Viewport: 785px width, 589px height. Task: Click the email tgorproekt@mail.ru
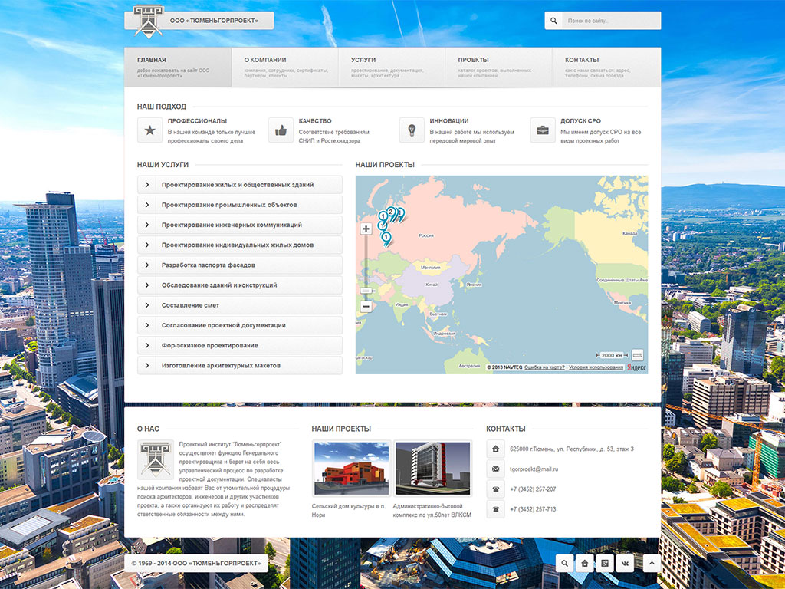pos(534,469)
